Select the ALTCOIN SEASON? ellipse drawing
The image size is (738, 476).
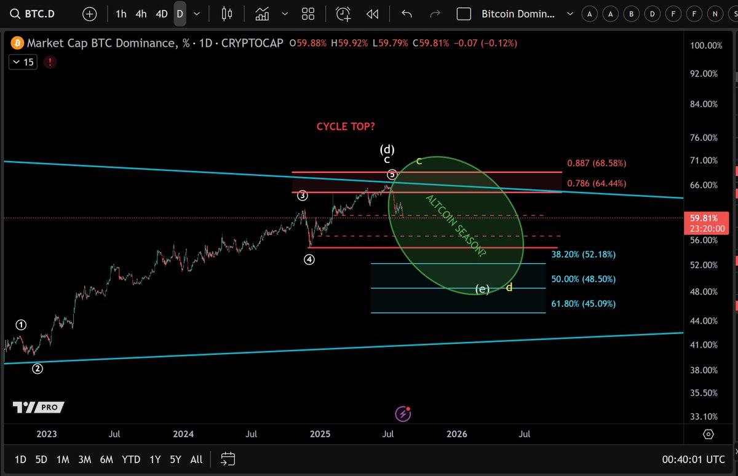point(456,225)
